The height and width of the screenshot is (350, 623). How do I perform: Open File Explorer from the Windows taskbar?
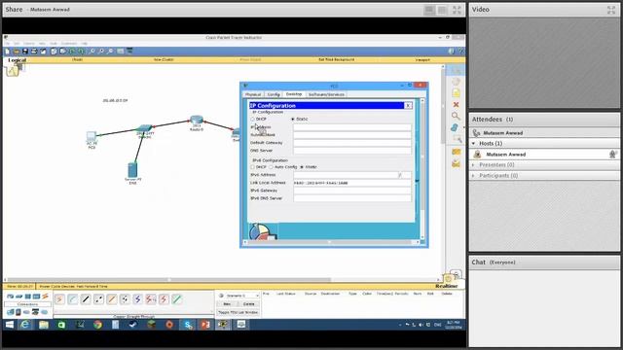44,325
